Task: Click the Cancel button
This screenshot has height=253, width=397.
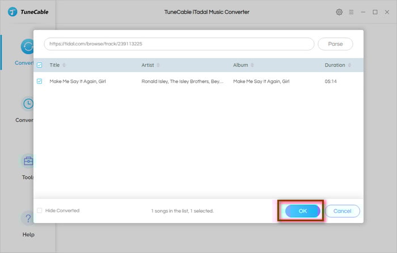Action: (343, 211)
